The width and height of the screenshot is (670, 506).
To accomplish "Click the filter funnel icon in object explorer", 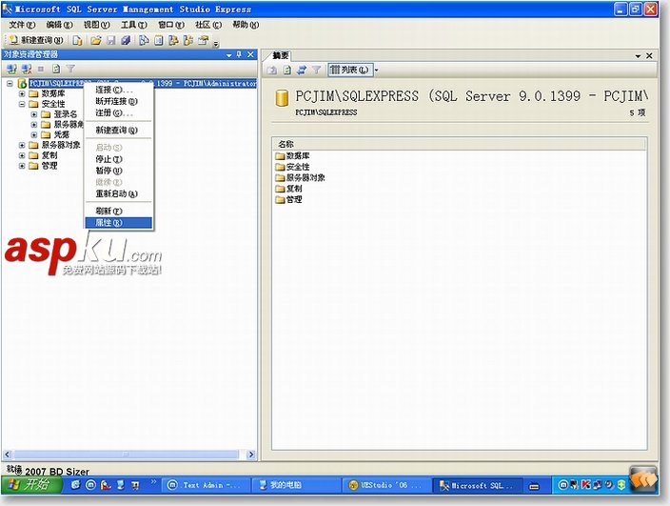I will click(x=70, y=69).
